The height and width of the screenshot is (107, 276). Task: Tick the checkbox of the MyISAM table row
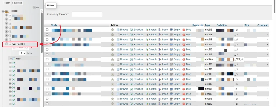point(47,59)
